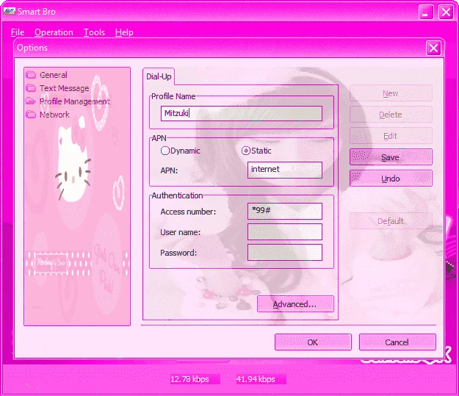Click the Authentication group label
This screenshot has height=396, width=459.
tap(177, 195)
